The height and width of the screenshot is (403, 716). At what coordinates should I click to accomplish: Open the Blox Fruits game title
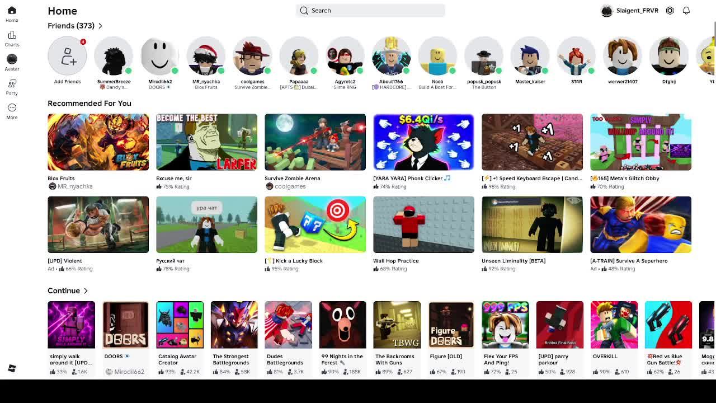61,179
